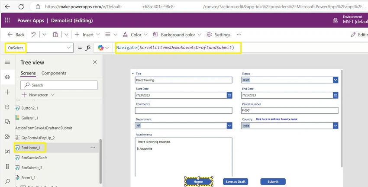Open the app launcher waffle icon
The image size is (368, 187).
(7, 20)
